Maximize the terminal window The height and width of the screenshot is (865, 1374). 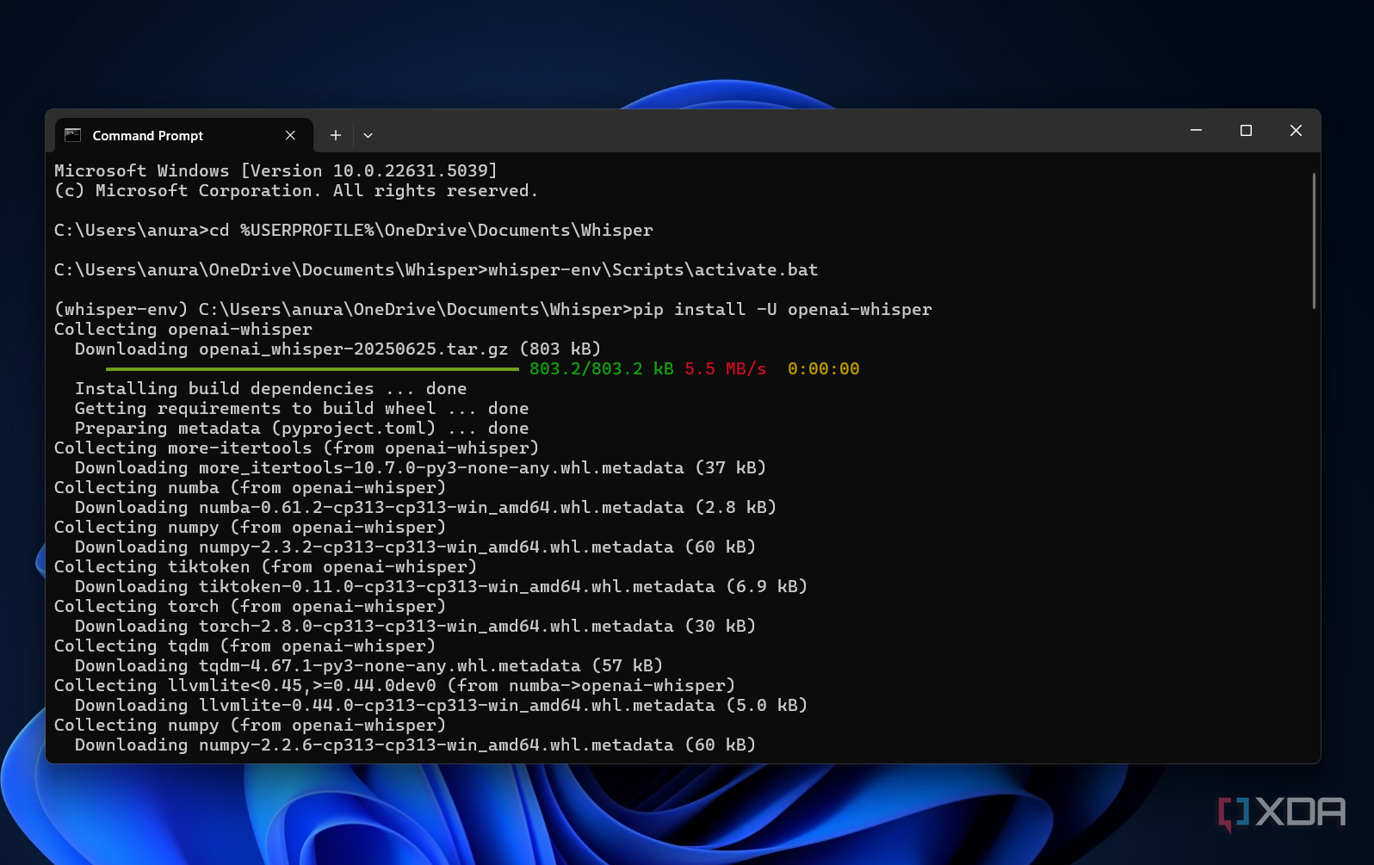coord(1246,130)
